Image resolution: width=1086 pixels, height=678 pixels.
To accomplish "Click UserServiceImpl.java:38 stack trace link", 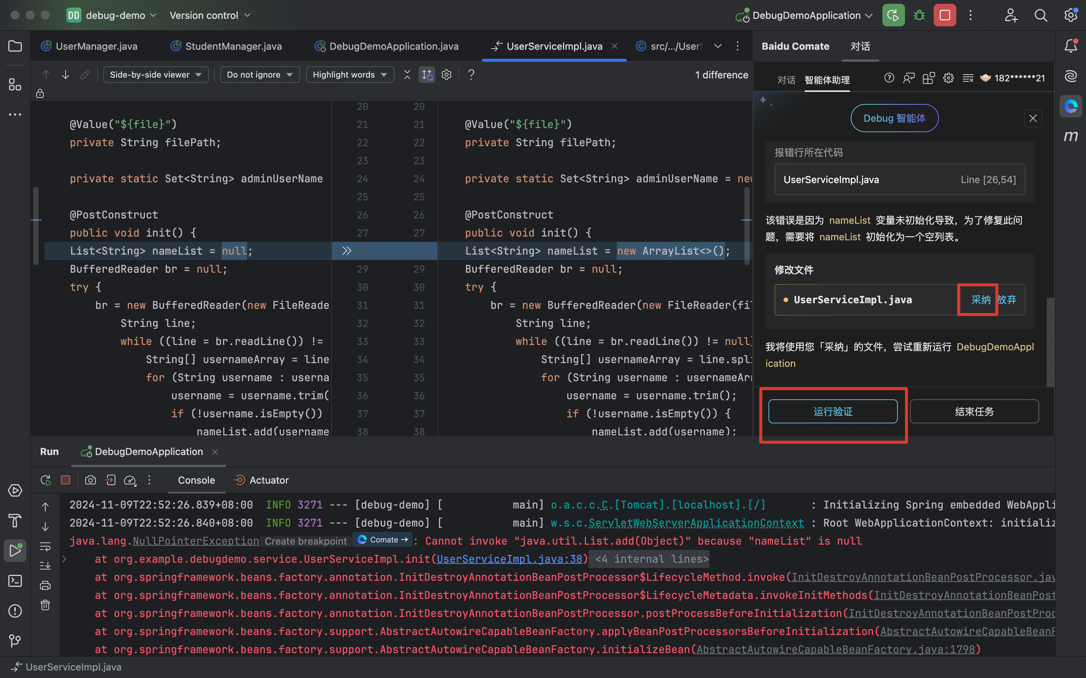I will pyautogui.click(x=510, y=559).
